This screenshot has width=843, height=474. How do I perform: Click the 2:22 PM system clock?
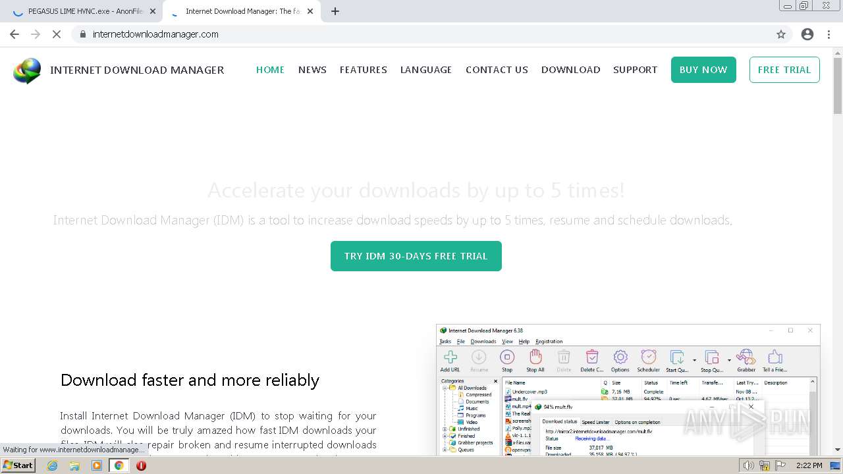click(x=809, y=465)
